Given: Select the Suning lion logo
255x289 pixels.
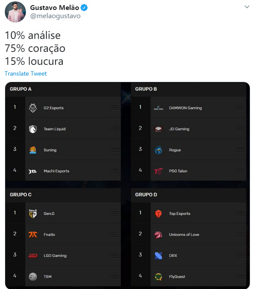Looking at the screenshot, I should (x=33, y=150).
